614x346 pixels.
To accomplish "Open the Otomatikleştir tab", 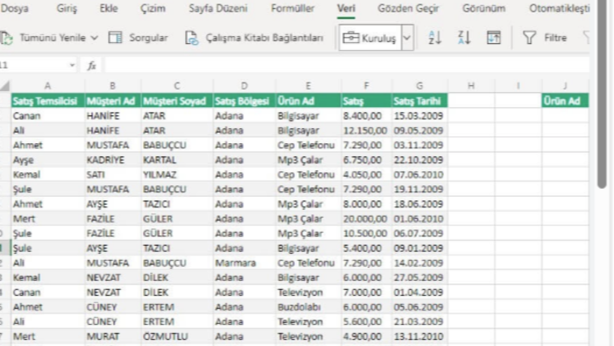I will click(x=560, y=8).
